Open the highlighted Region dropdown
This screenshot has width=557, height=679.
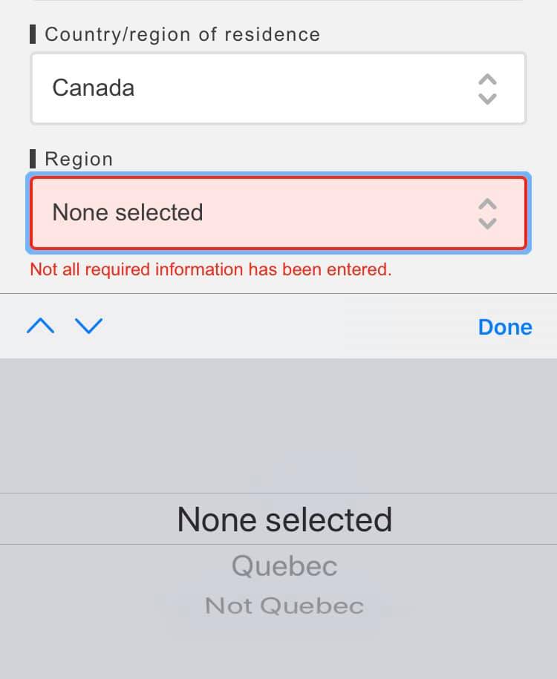pos(278,213)
